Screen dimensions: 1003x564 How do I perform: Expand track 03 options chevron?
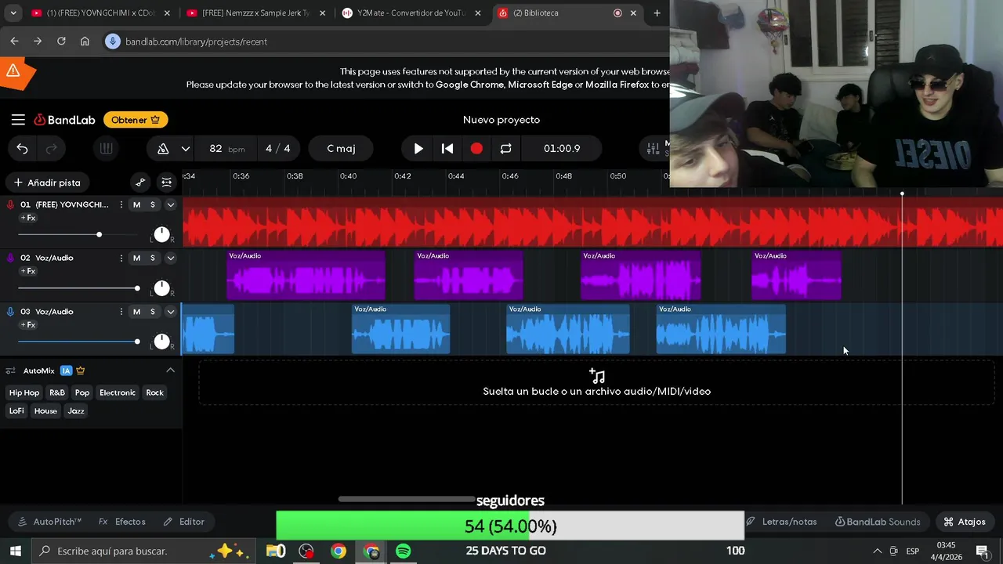click(x=170, y=312)
